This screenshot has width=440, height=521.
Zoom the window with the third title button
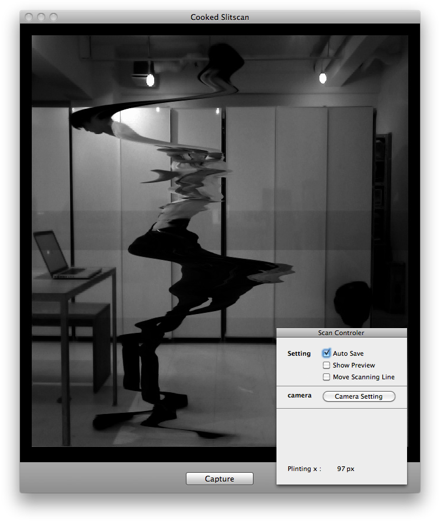click(53, 17)
